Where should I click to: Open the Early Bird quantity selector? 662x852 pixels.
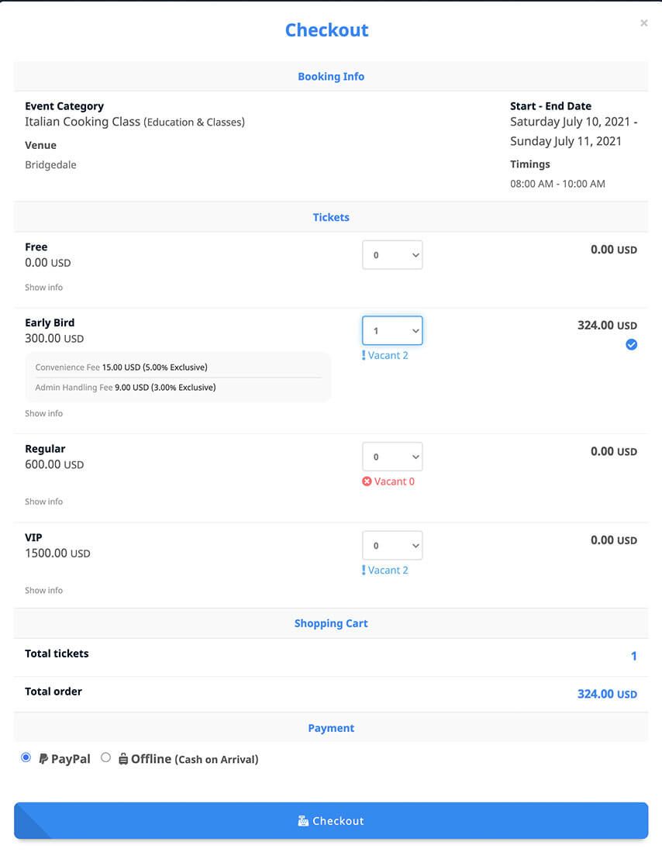pyautogui.click(x=392, y=329)
